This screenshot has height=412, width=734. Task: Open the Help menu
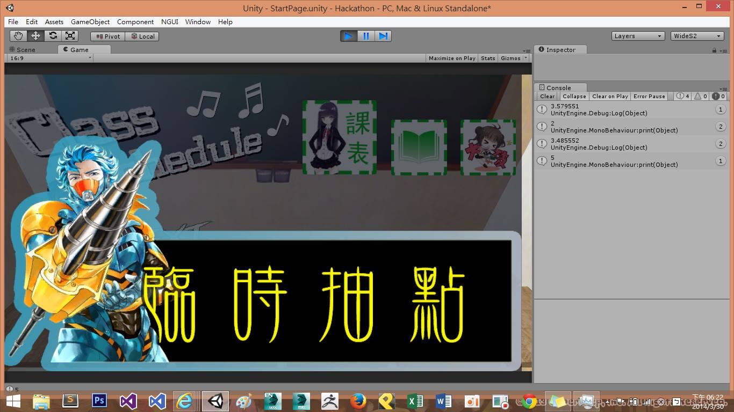225,21
